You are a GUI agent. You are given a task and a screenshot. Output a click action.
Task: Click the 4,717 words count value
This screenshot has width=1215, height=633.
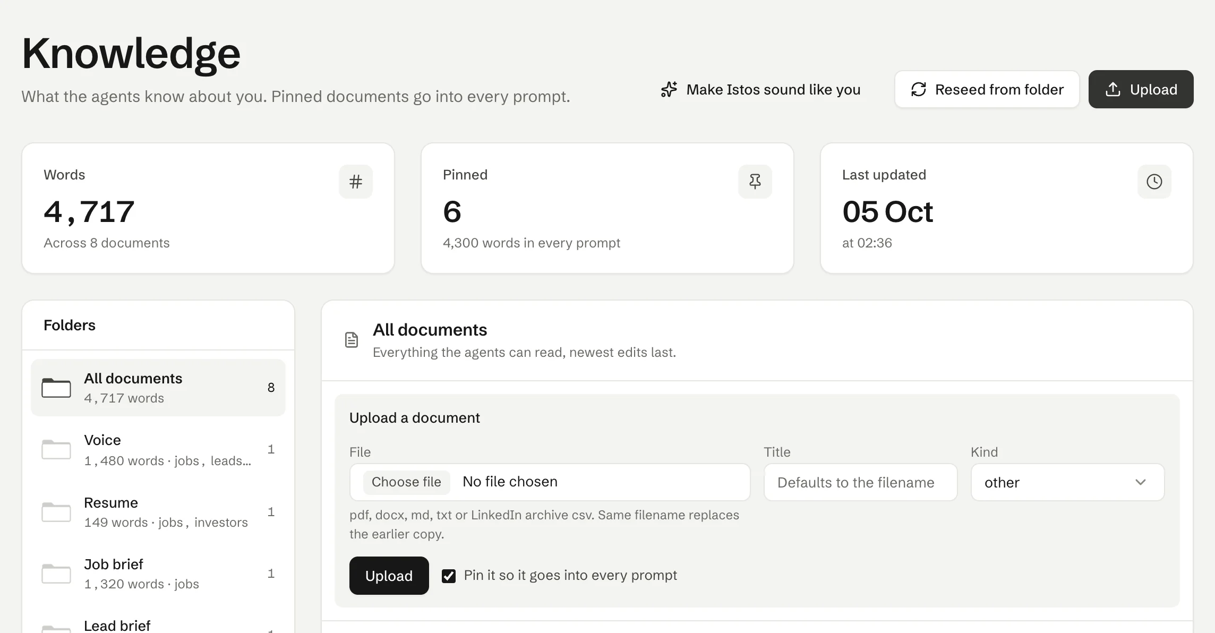[89, 212]
